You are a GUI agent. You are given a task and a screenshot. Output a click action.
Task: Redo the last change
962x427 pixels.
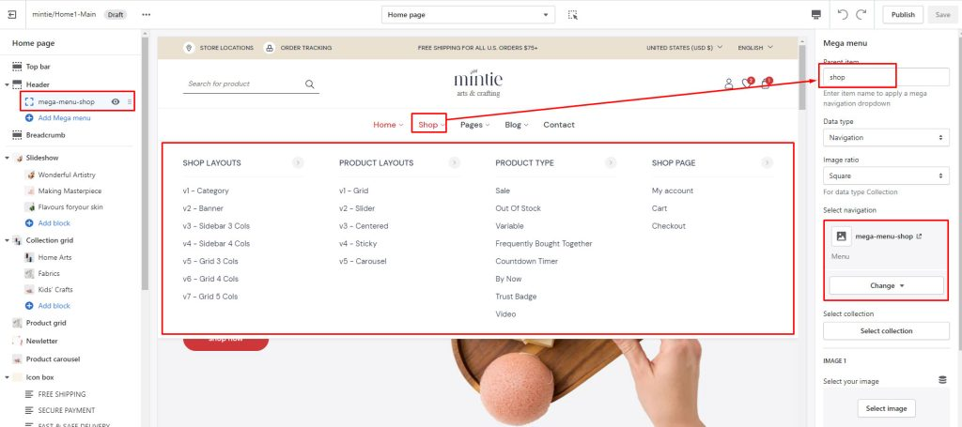pos(861,15)
